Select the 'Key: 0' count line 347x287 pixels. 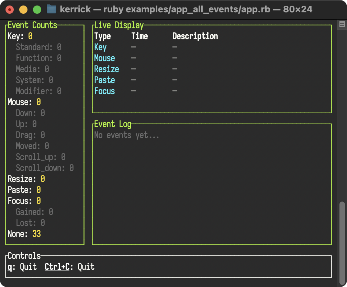click(x=20, y=36)
